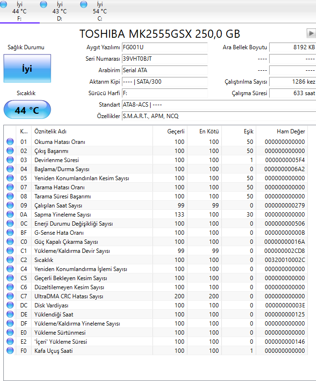This screenshot has height=381, width=316.
Task: Go to next disk with arrow button
Action: coord(311,33)
